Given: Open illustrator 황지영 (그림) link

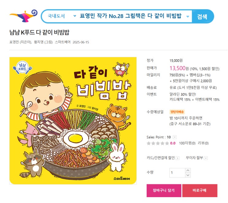Looking at the screenshot, I should click(43, 42).
